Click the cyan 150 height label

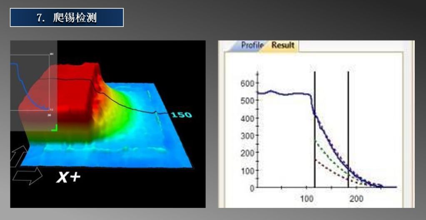click(x=182, y=114)
